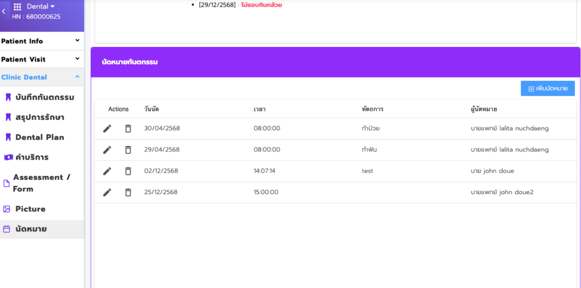Open the apps grid icon beside Dental
The image size is (581, 288).
tap(17, 7)
